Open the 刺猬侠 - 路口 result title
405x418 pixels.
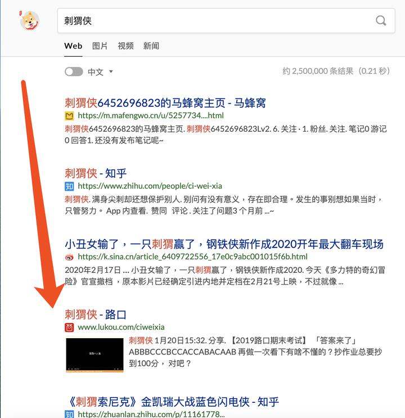[x=96, y=314]
